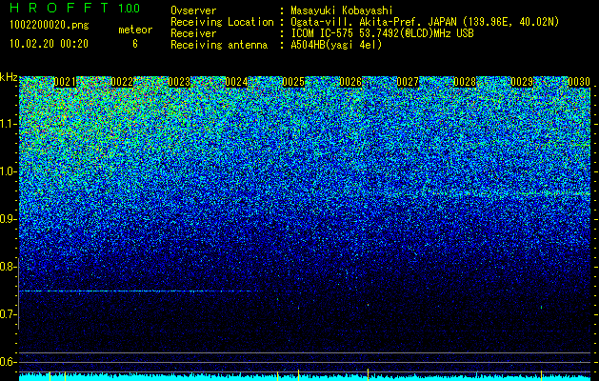Click the 0024 time marker

pyautogui.click(x=236, y=82)
